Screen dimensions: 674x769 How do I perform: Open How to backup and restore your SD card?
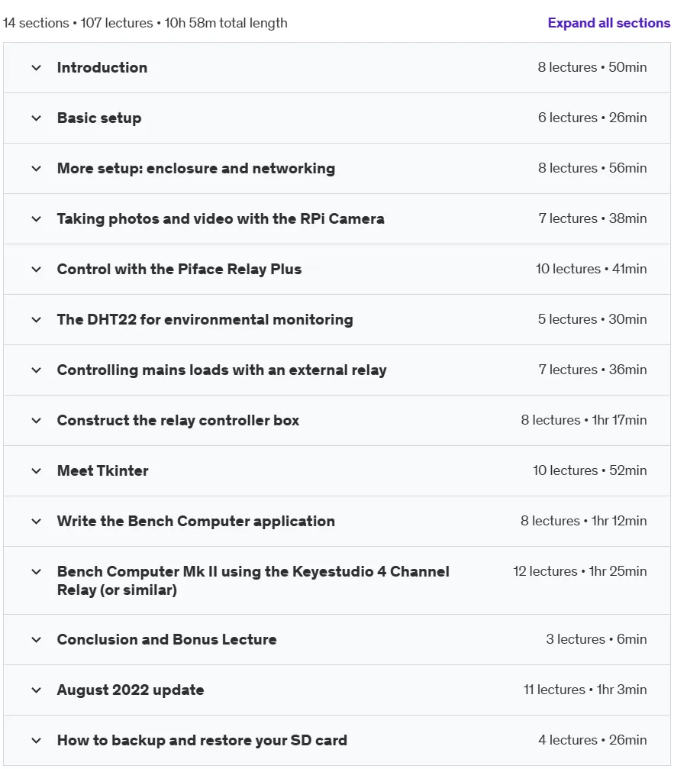click(202, 741)
